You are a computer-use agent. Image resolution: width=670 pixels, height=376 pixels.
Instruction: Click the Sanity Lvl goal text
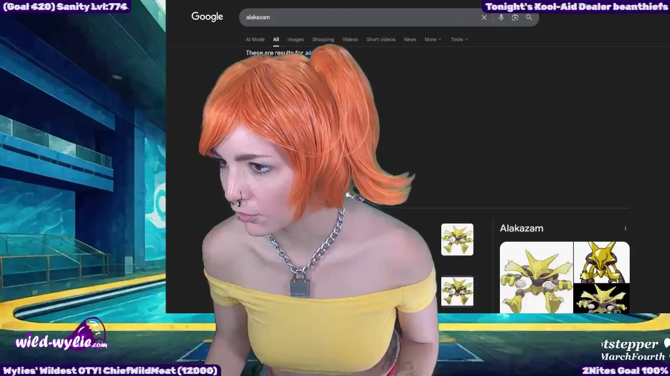click(66, 7)
